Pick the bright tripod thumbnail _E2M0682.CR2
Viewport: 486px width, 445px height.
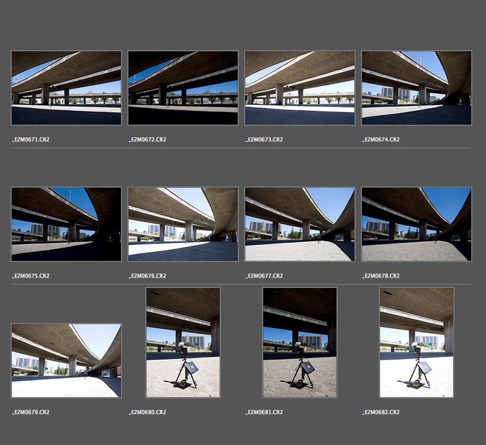point(417,343)
